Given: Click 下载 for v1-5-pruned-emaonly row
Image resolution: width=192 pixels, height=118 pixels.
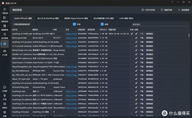Looking at the screenshot, I should click(142, 46).
